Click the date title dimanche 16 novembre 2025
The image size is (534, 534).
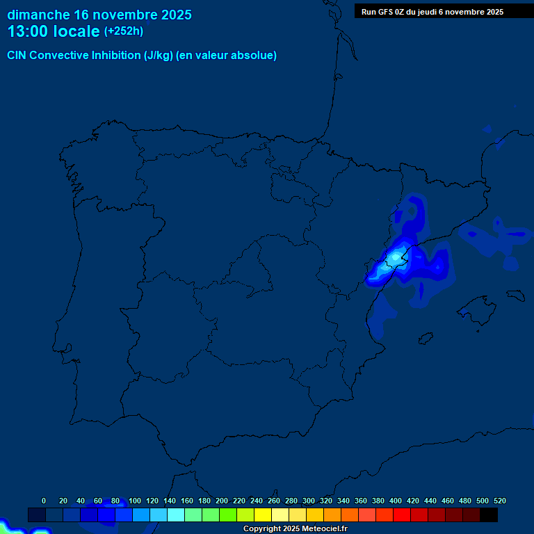coord(99,15)
